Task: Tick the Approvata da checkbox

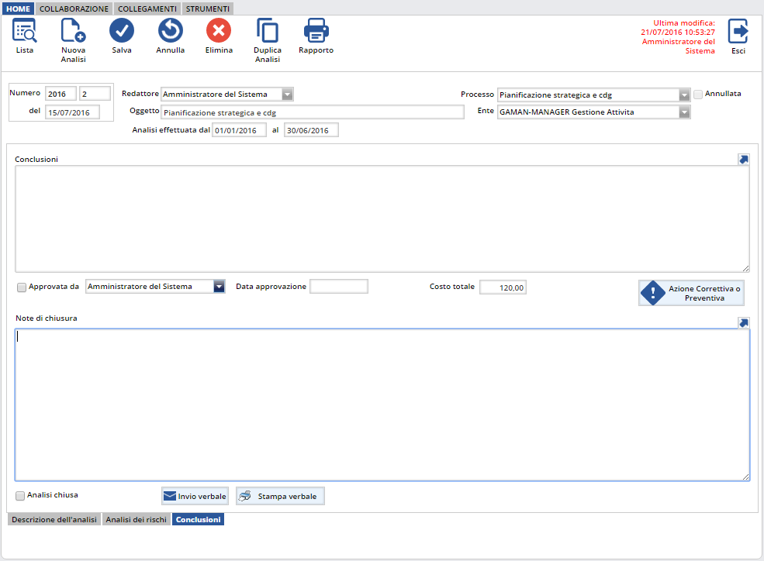Action: pyautogui.click(x=22, y=287)
